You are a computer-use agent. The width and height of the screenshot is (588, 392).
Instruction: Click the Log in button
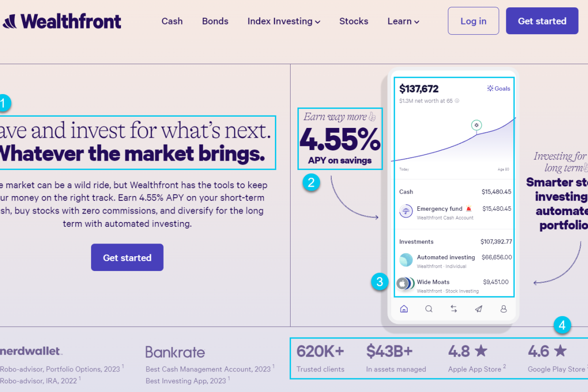(473, 21)
